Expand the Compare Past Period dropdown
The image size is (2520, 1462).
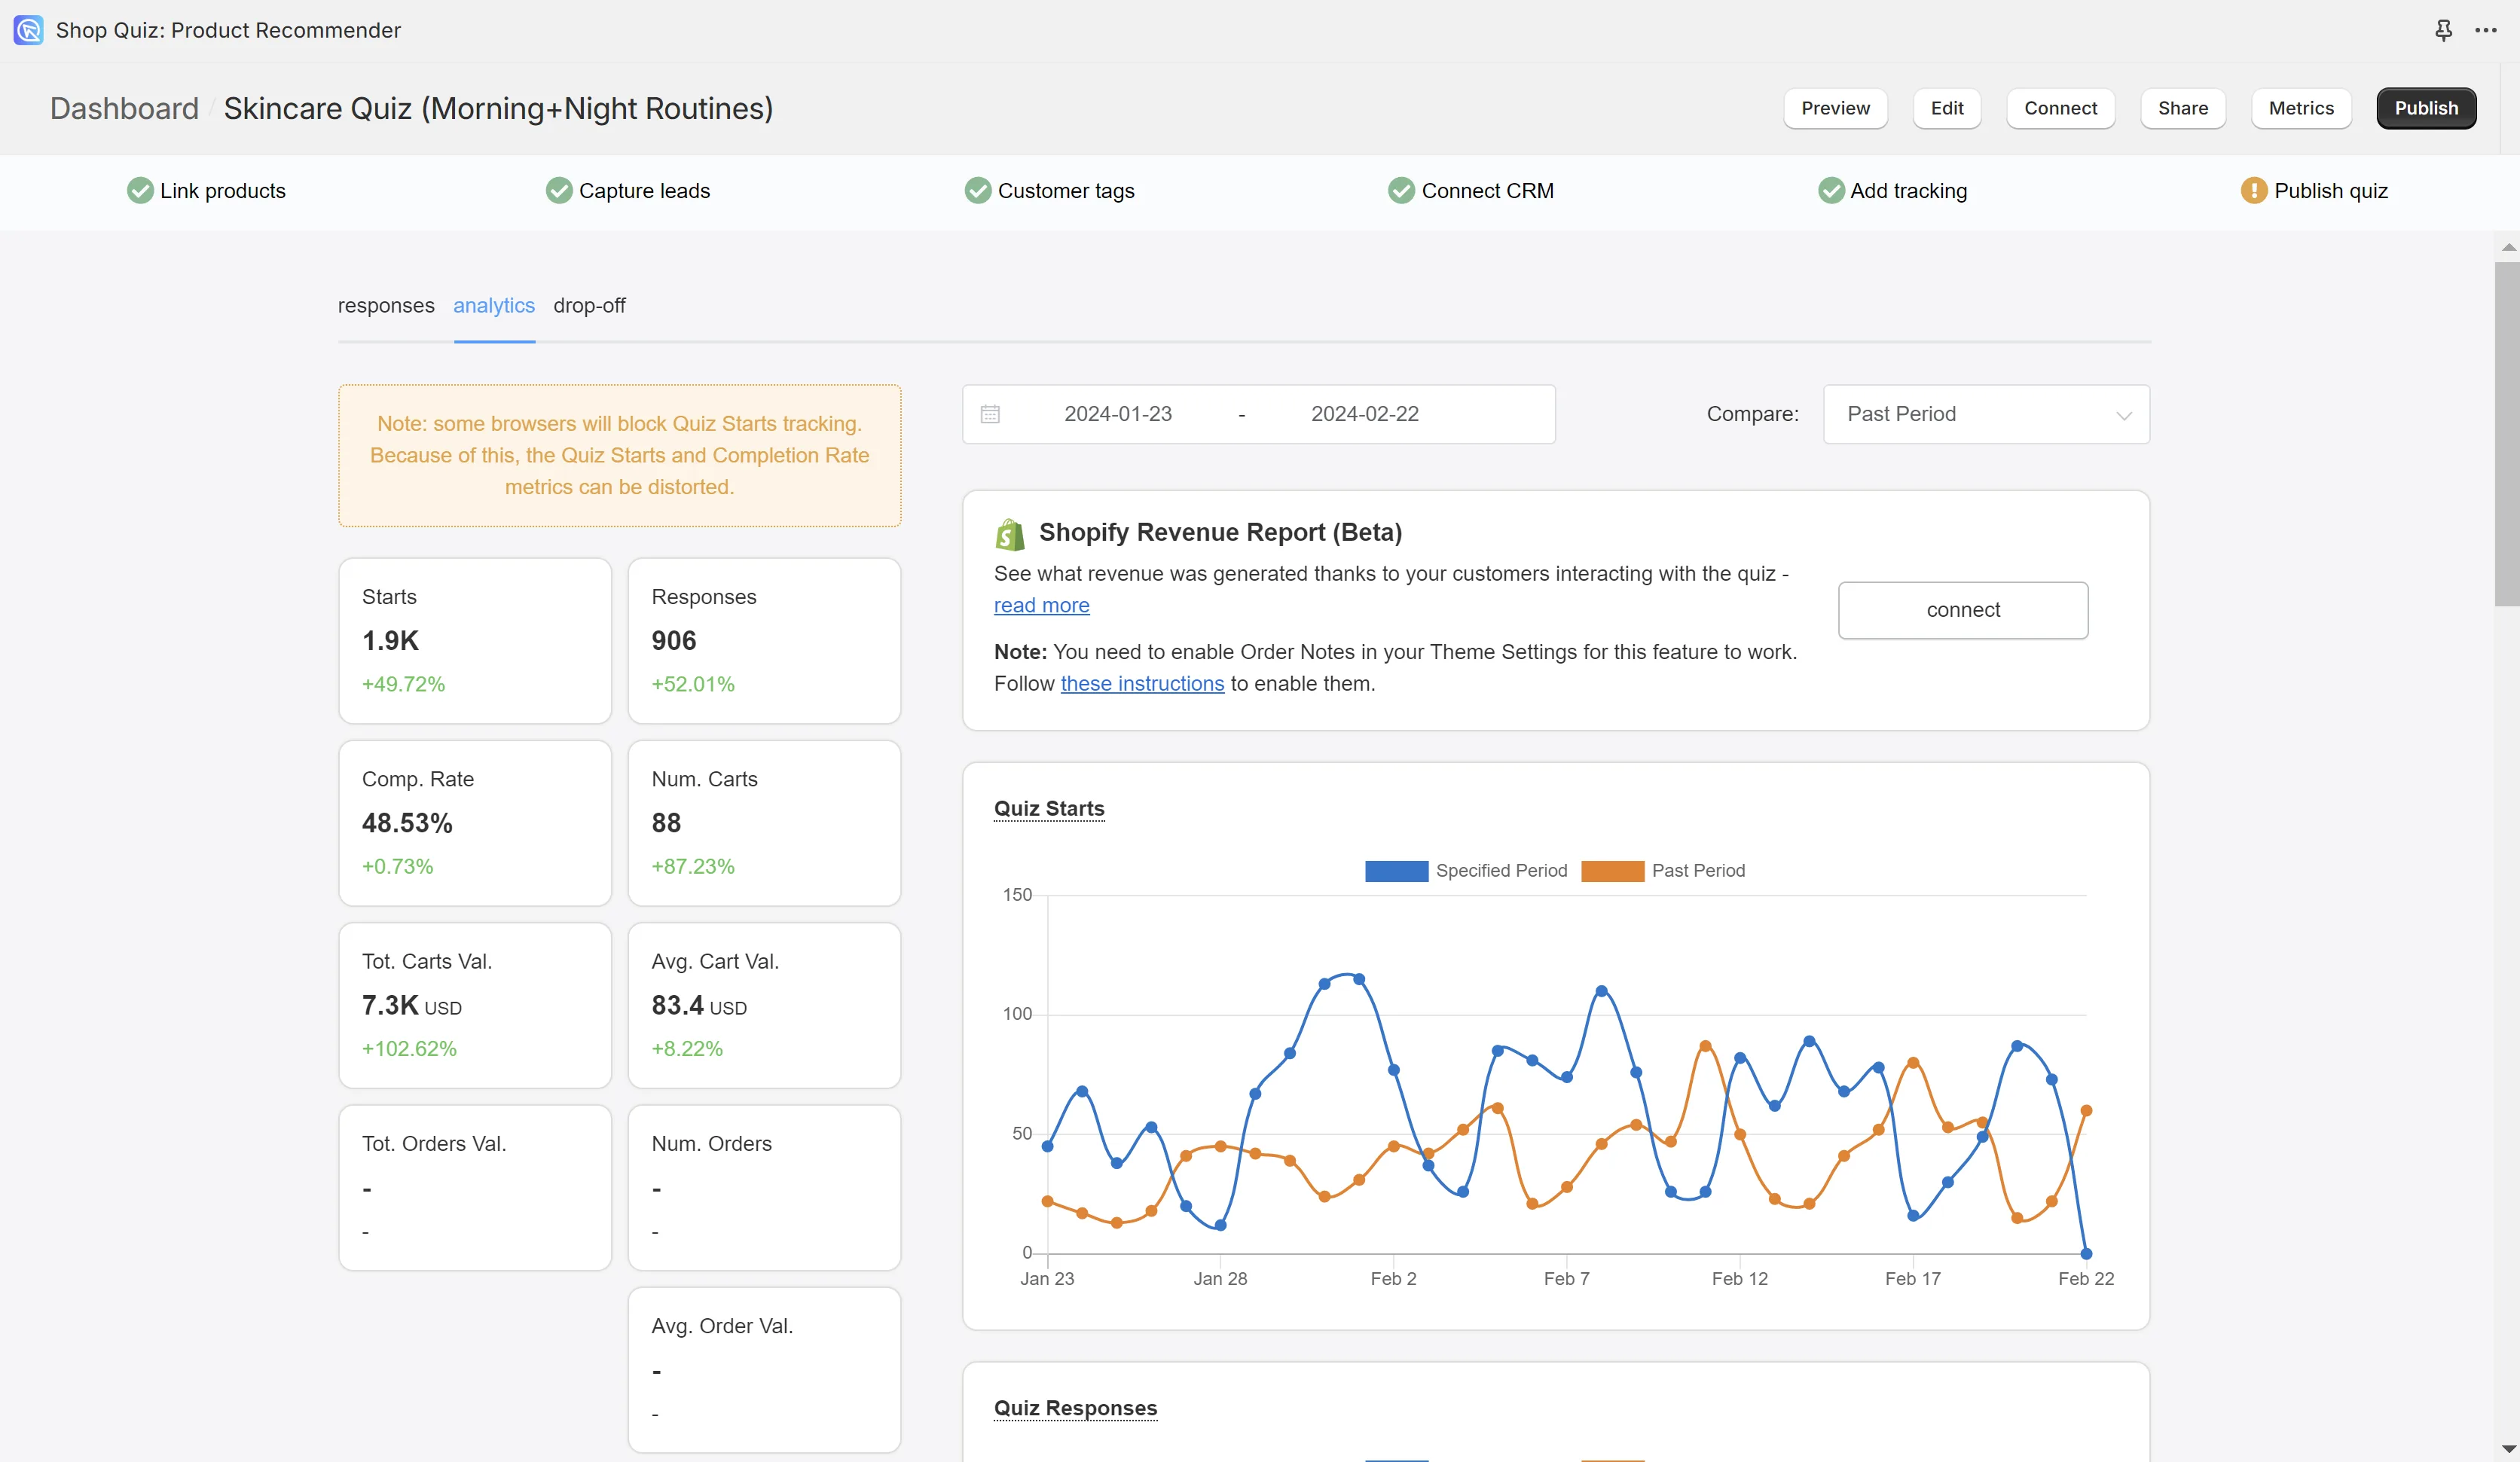1986,414
